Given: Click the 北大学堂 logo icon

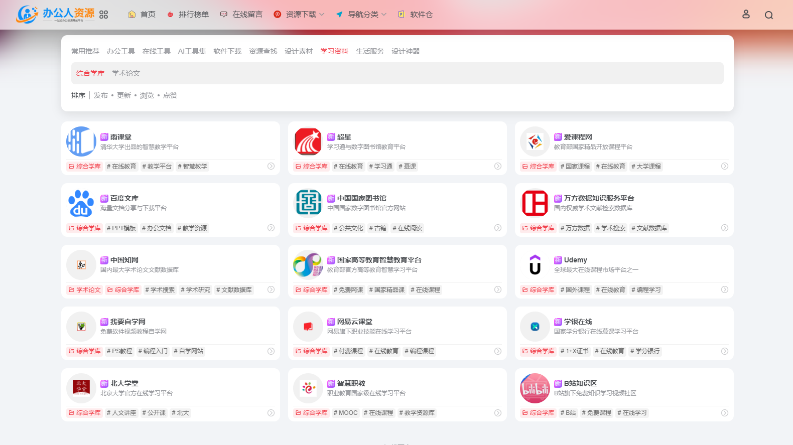Looking at the screenshot, I should (x=81, y=388).
